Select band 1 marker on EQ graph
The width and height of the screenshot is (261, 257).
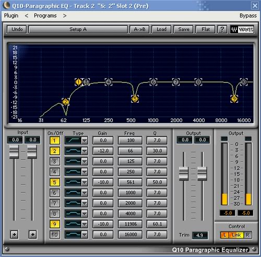[x=78, y=82]
